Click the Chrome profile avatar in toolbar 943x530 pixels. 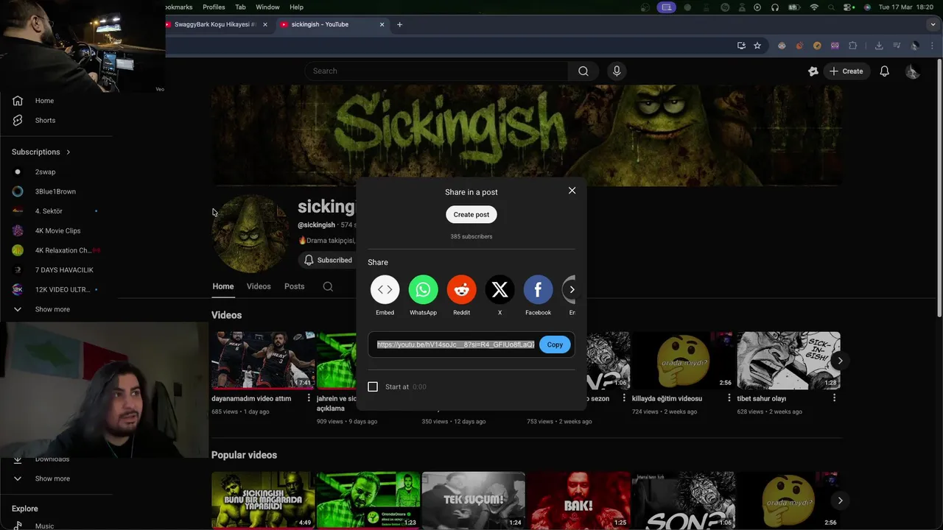coord(915,46)
